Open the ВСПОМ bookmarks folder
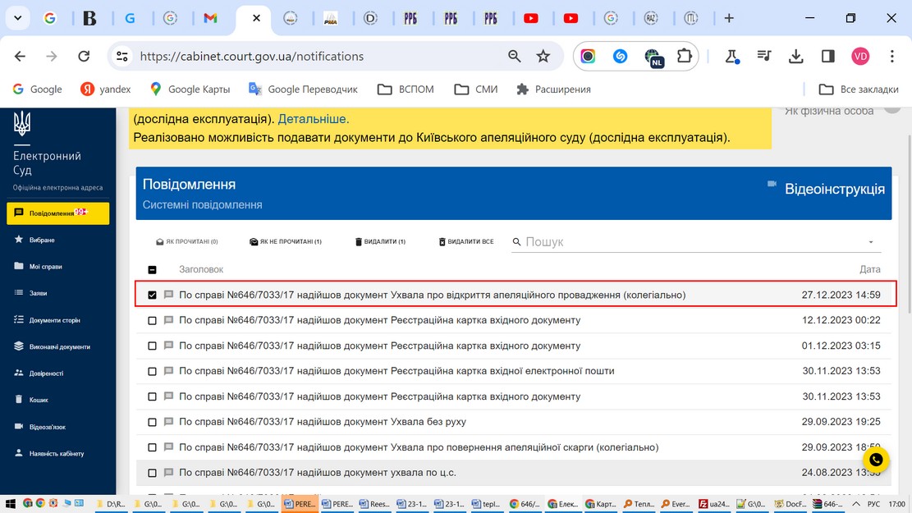Screen dimensions: 912x513 406,89
